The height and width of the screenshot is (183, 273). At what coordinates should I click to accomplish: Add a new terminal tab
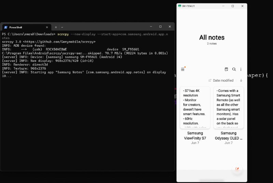tap(56, 27)
